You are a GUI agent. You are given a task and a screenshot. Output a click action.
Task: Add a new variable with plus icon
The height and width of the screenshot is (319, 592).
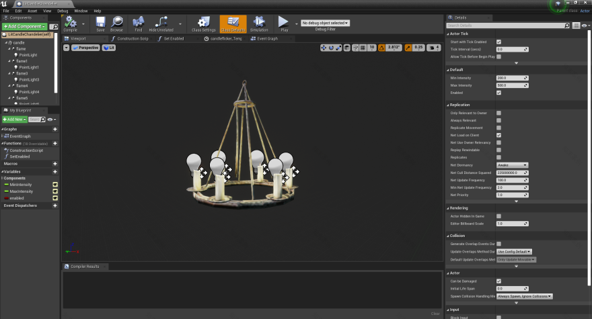(x=55, y=171)
